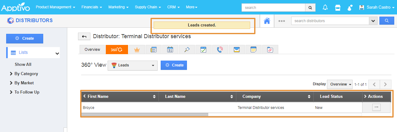Open the Financials menu
The image size is (397, 132).
92,7
